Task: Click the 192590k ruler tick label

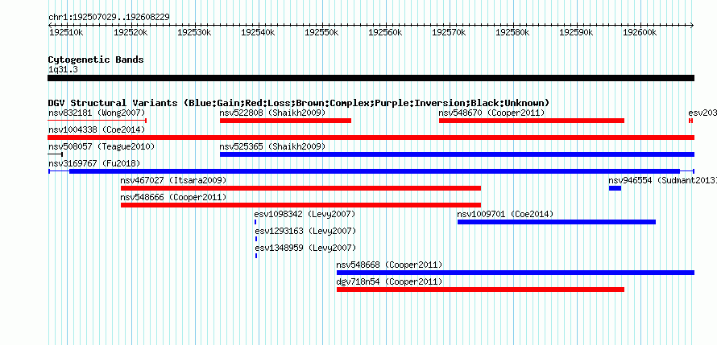Action: pyautogui.click(x=576, y=32)
